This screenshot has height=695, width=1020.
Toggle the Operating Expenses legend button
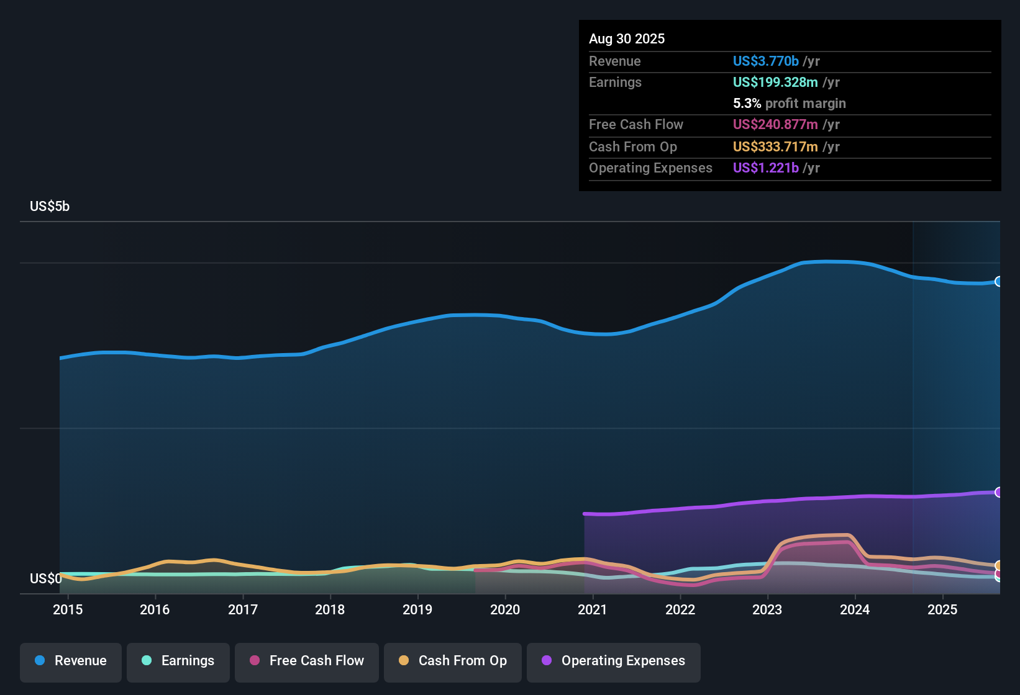pos(614,661)
